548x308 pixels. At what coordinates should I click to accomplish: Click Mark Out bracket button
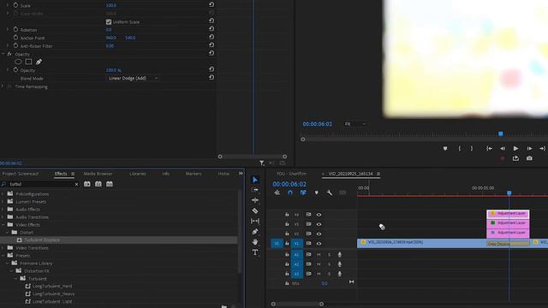point(472,148)
